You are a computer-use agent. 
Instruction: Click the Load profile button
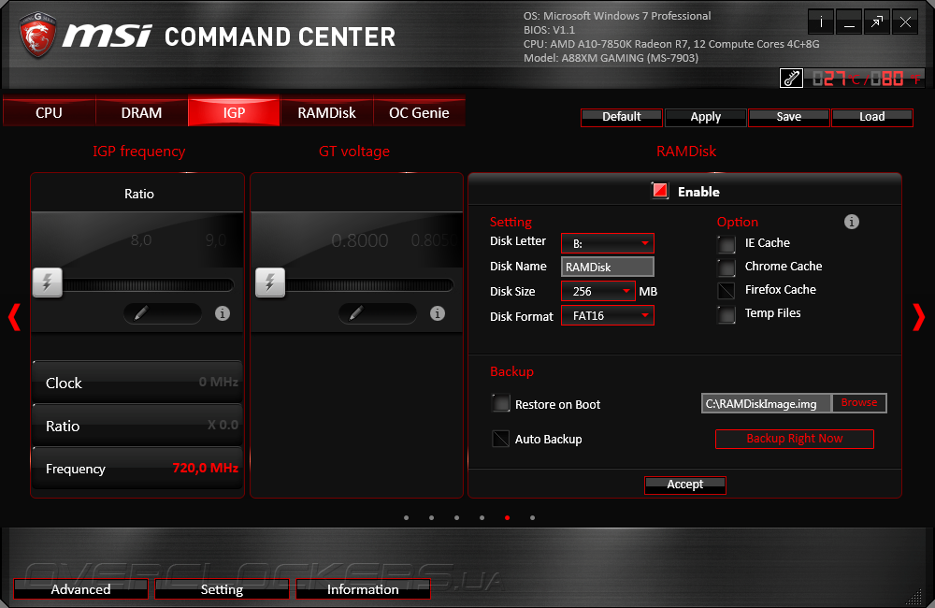[x=871, y=118]
